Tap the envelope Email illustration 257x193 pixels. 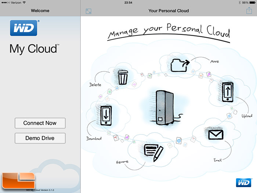point(216,135)
